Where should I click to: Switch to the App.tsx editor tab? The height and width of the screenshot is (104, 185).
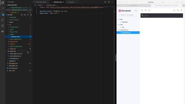click(x=71, y=2)
